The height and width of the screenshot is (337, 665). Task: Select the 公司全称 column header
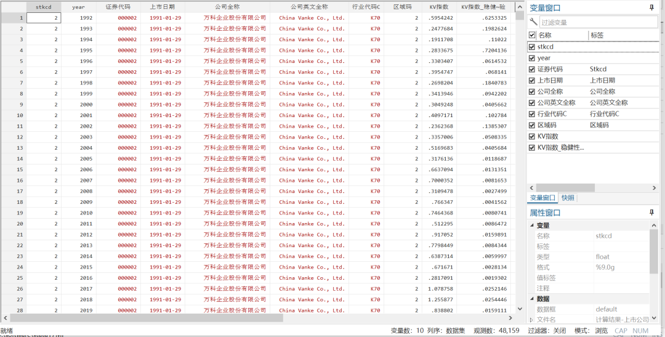pyautogui.click(x=227, y=7)
